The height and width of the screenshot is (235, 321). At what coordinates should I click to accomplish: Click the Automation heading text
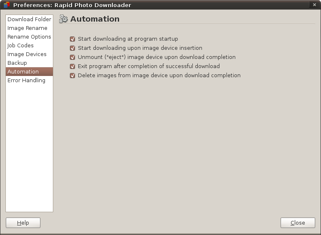pos(95,19)
